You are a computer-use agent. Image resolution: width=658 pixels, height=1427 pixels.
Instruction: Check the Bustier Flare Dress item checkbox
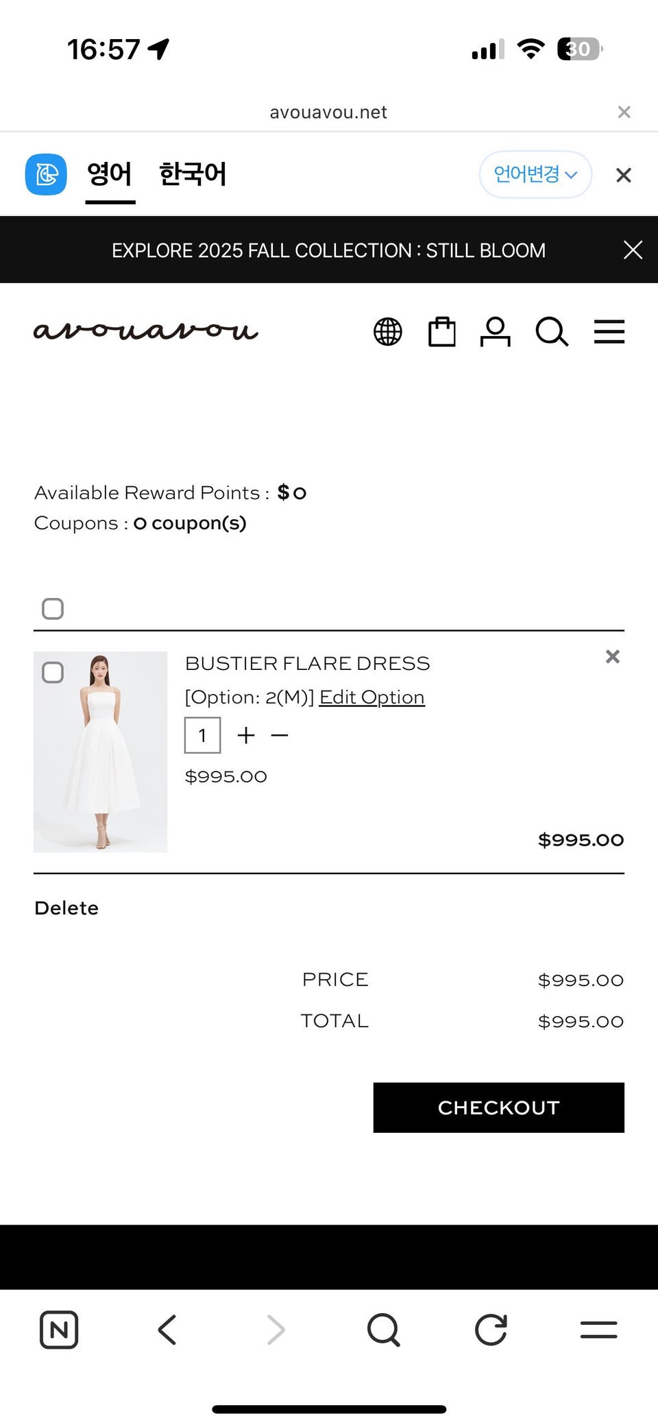53,672
